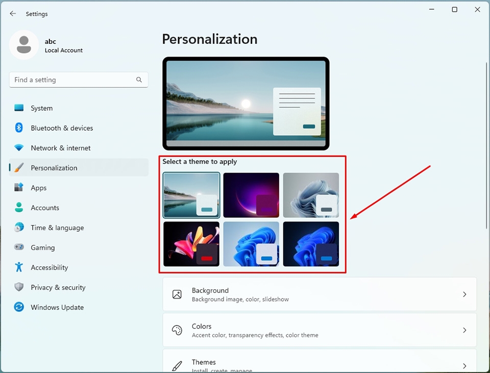Image resolution: width=490 pixels, height=373 pixels.
Task: Select the lake landscape theme thumbnail
Action: coord(191,195)
